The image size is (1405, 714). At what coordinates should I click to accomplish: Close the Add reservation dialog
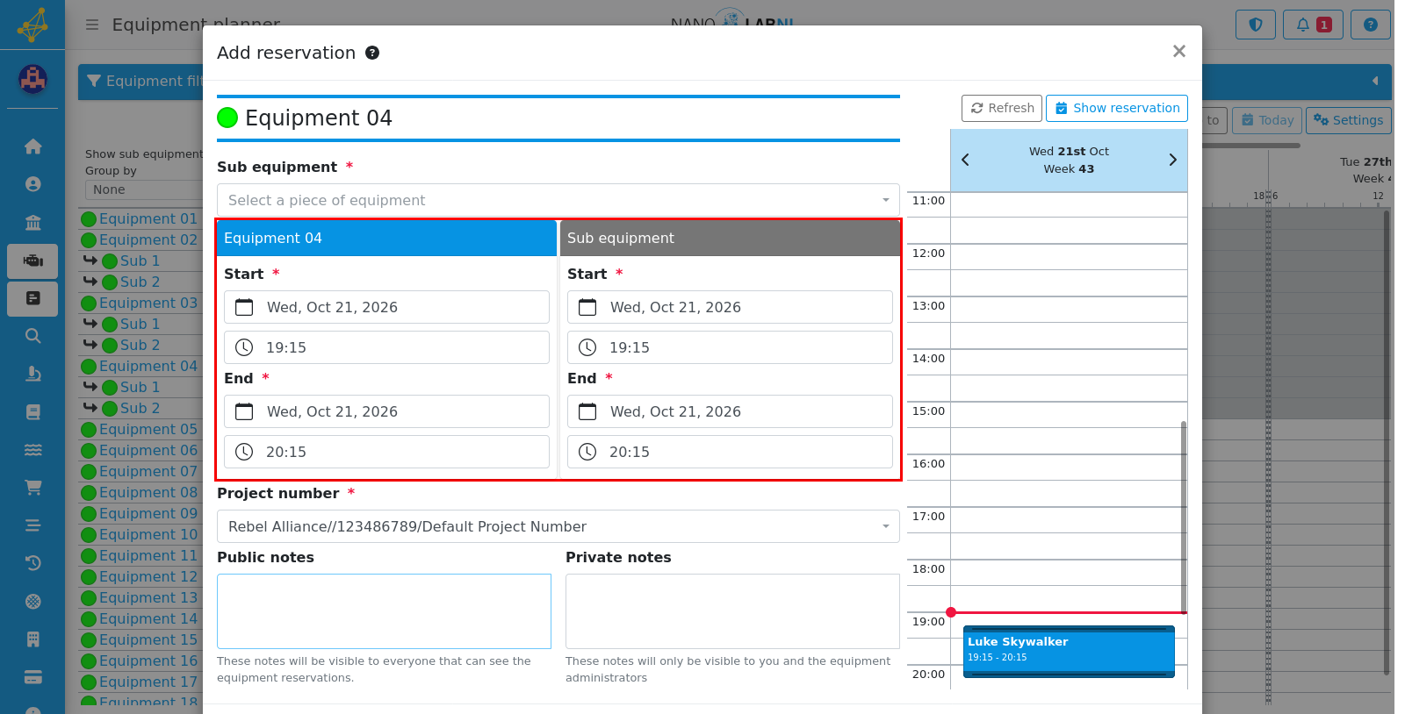coord(1179,52)
